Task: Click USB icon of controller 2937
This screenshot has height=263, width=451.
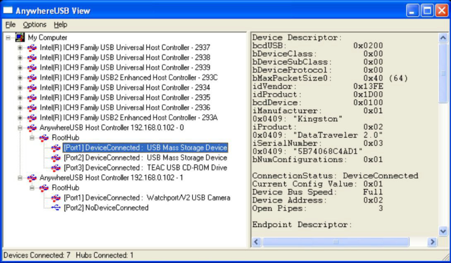Action: pyautogui.click(x=32, y=48)
